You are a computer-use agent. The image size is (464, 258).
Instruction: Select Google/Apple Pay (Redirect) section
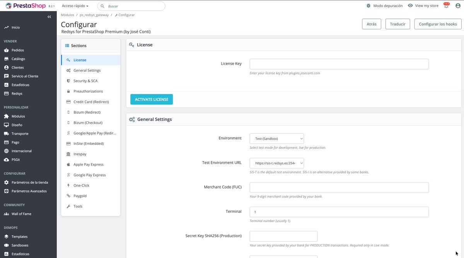pyautogui.click(x=90, y=133)
